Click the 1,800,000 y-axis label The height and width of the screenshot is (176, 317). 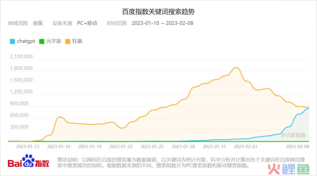point(21,68)
